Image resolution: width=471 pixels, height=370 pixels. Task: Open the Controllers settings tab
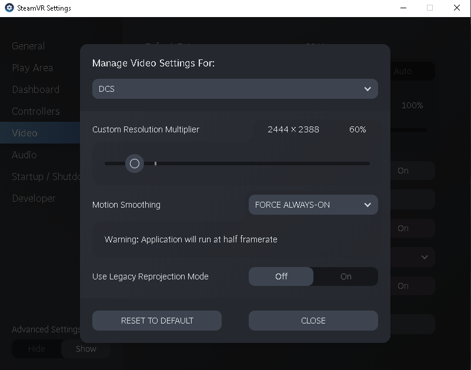[x=36, y=112]
